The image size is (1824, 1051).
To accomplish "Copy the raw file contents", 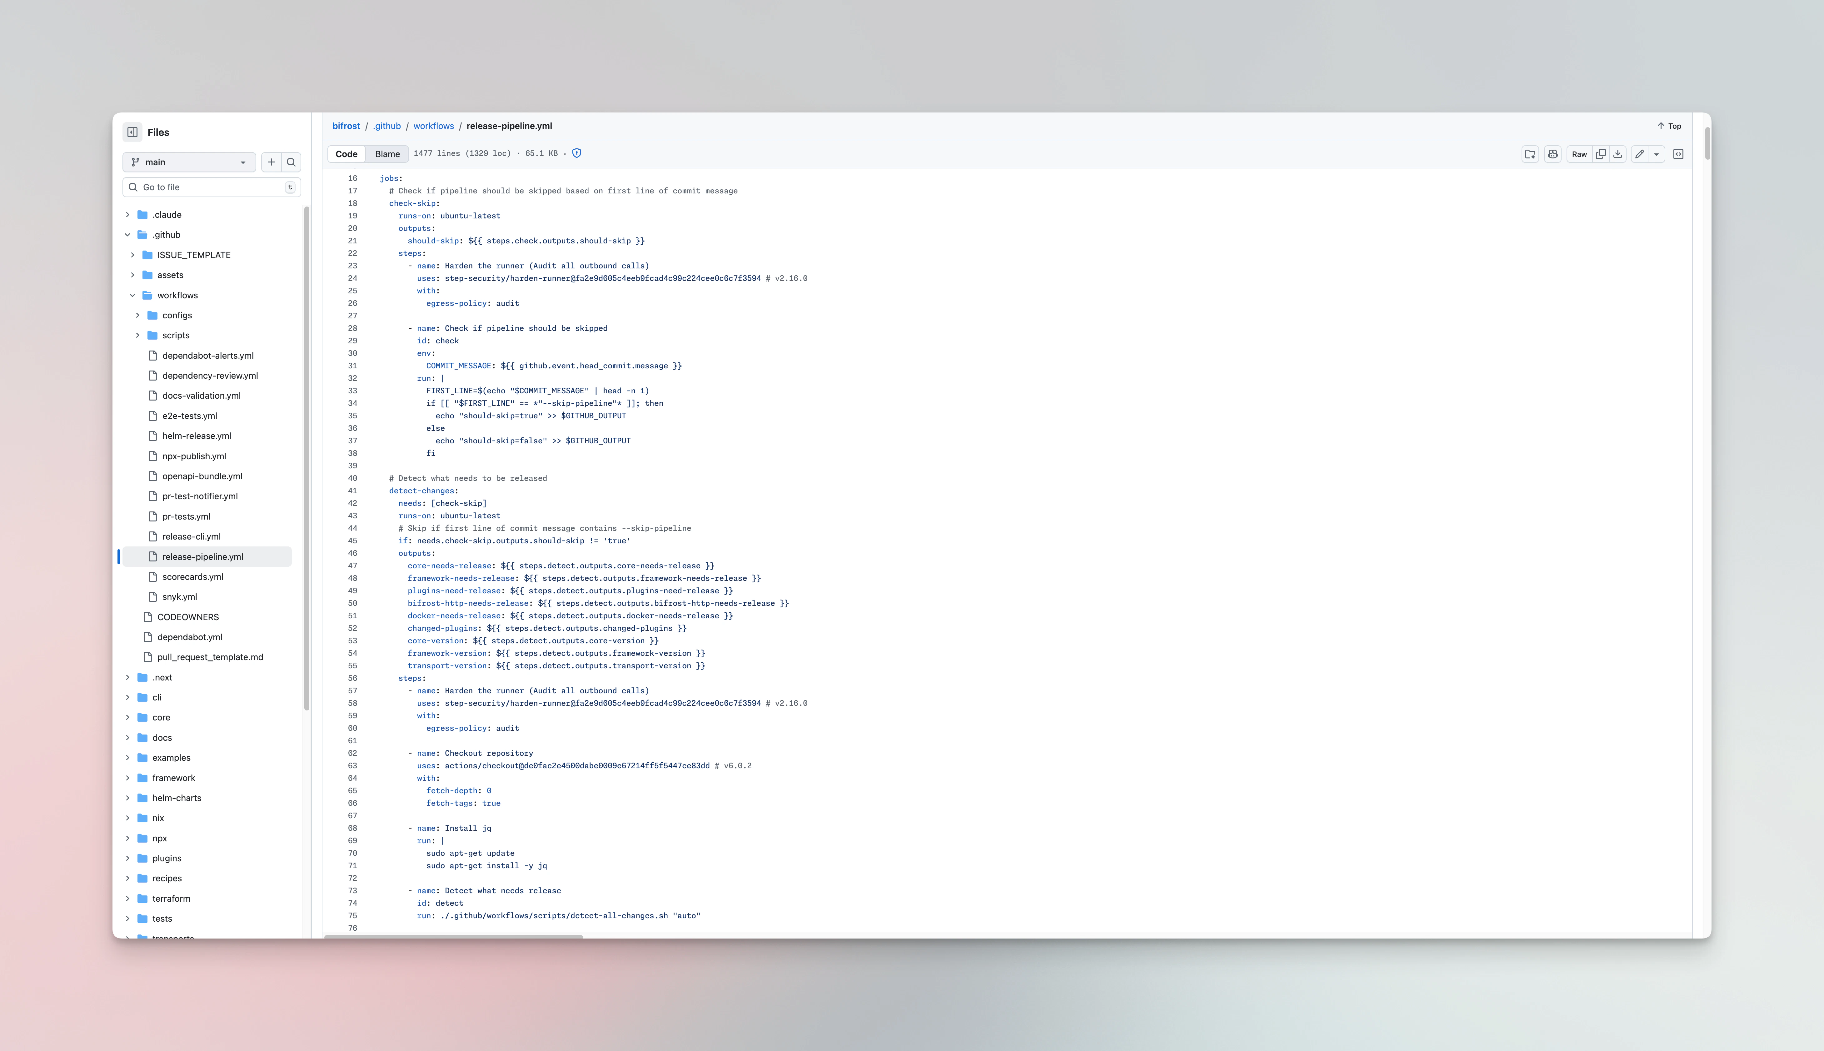I will [1601, 154].
